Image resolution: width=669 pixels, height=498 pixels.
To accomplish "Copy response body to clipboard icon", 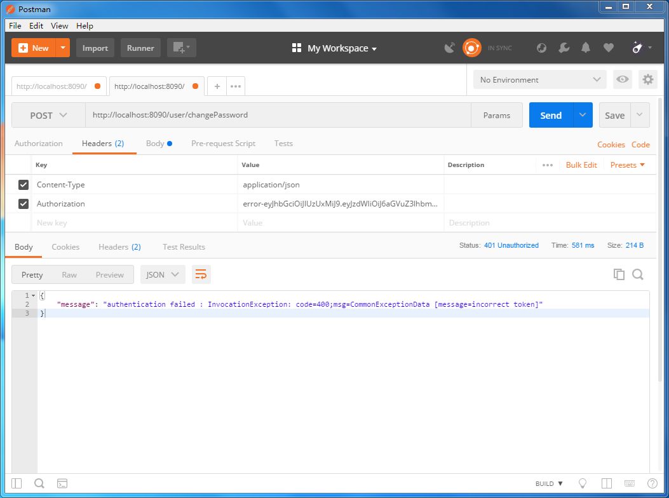I will 619,274.
